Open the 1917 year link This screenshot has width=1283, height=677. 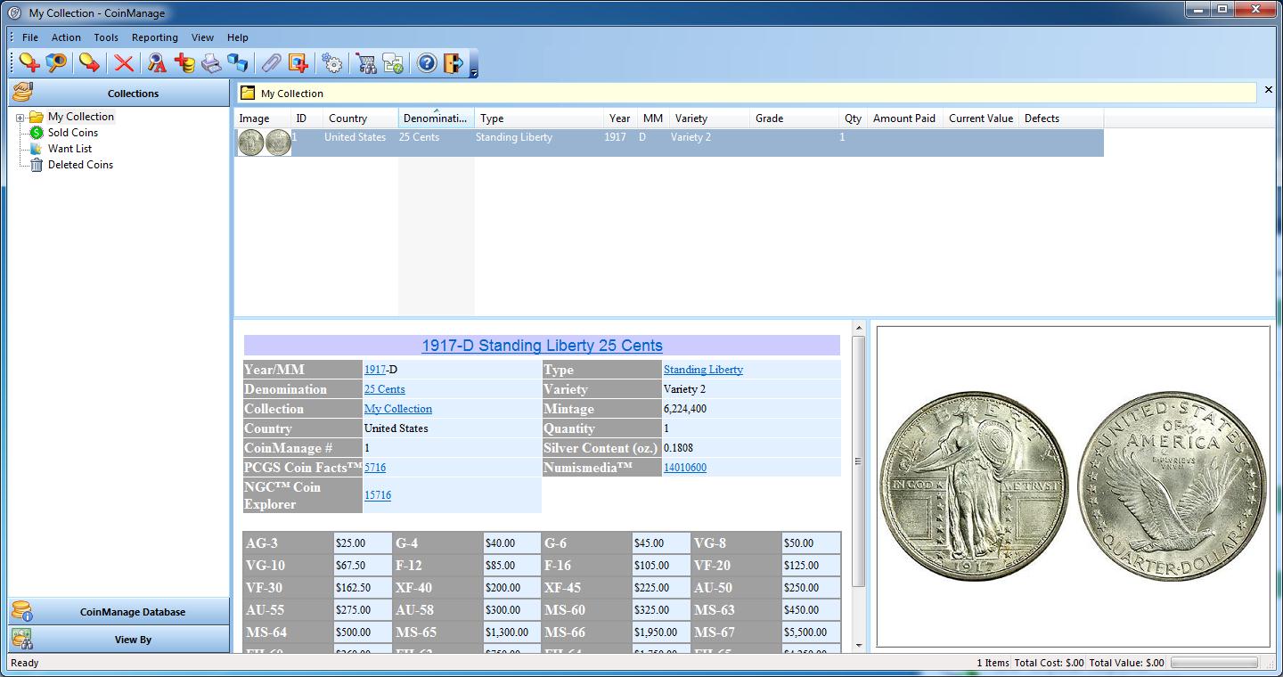tap(374, 370)
